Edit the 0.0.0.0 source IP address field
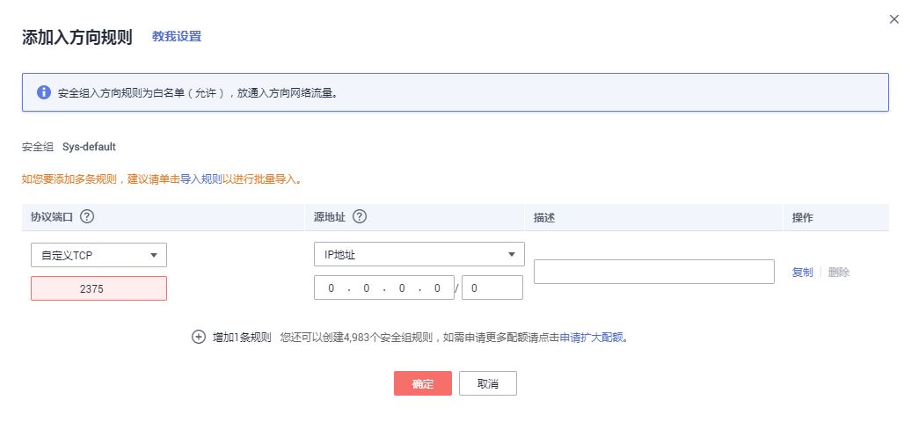This screenshot has width=911, height=422. click(384, 287)
